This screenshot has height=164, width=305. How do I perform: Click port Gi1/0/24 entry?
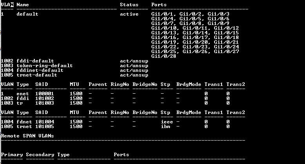pos(226,47)
